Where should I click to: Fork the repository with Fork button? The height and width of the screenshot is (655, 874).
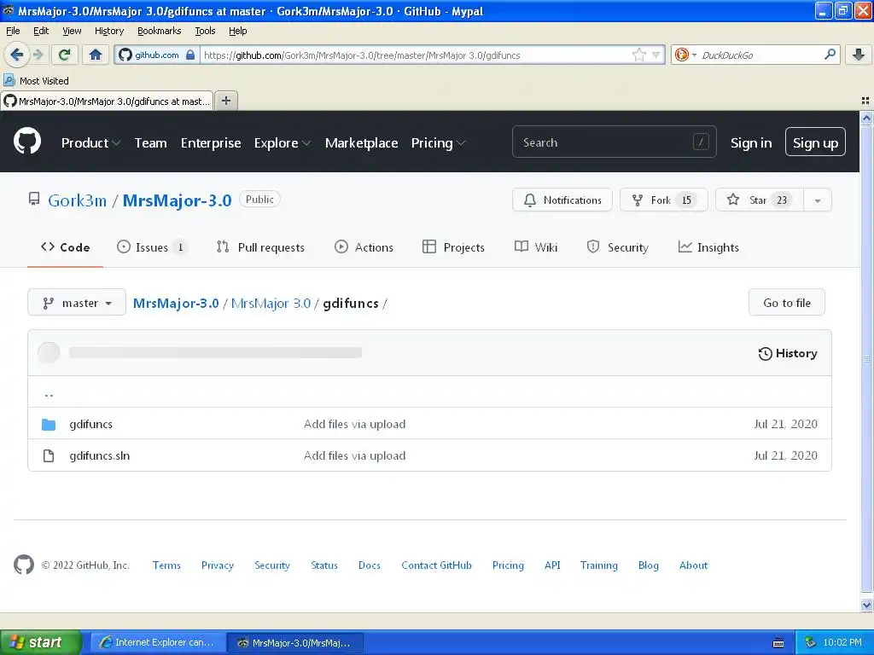[x=663, y=200]
